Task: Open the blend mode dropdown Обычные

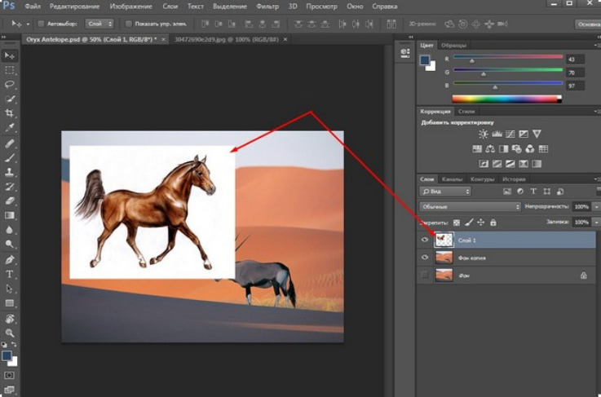Action: 470,207
